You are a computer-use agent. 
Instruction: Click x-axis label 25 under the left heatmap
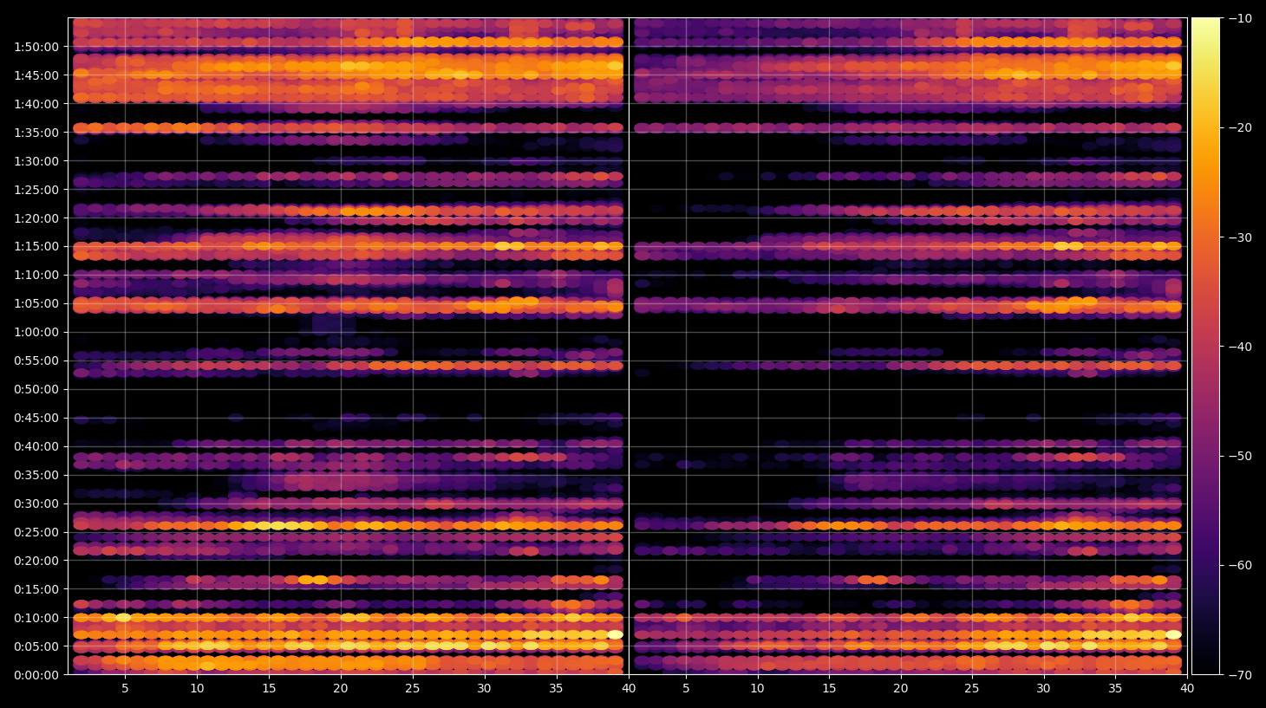point(412,689)
